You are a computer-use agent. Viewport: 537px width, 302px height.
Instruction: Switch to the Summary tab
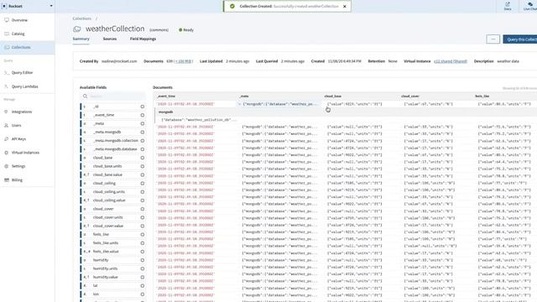point(81,39)
